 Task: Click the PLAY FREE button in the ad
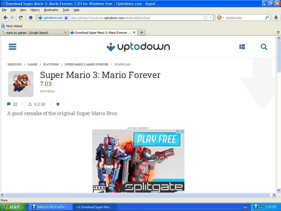click(157, 139)
